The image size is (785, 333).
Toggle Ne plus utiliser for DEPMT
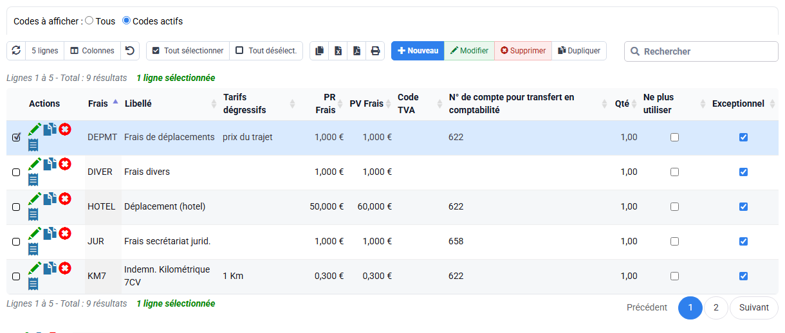(x=674, y=137)
